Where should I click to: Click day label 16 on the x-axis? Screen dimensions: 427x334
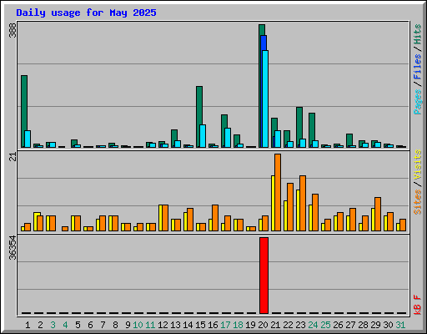tap(213, 325)
